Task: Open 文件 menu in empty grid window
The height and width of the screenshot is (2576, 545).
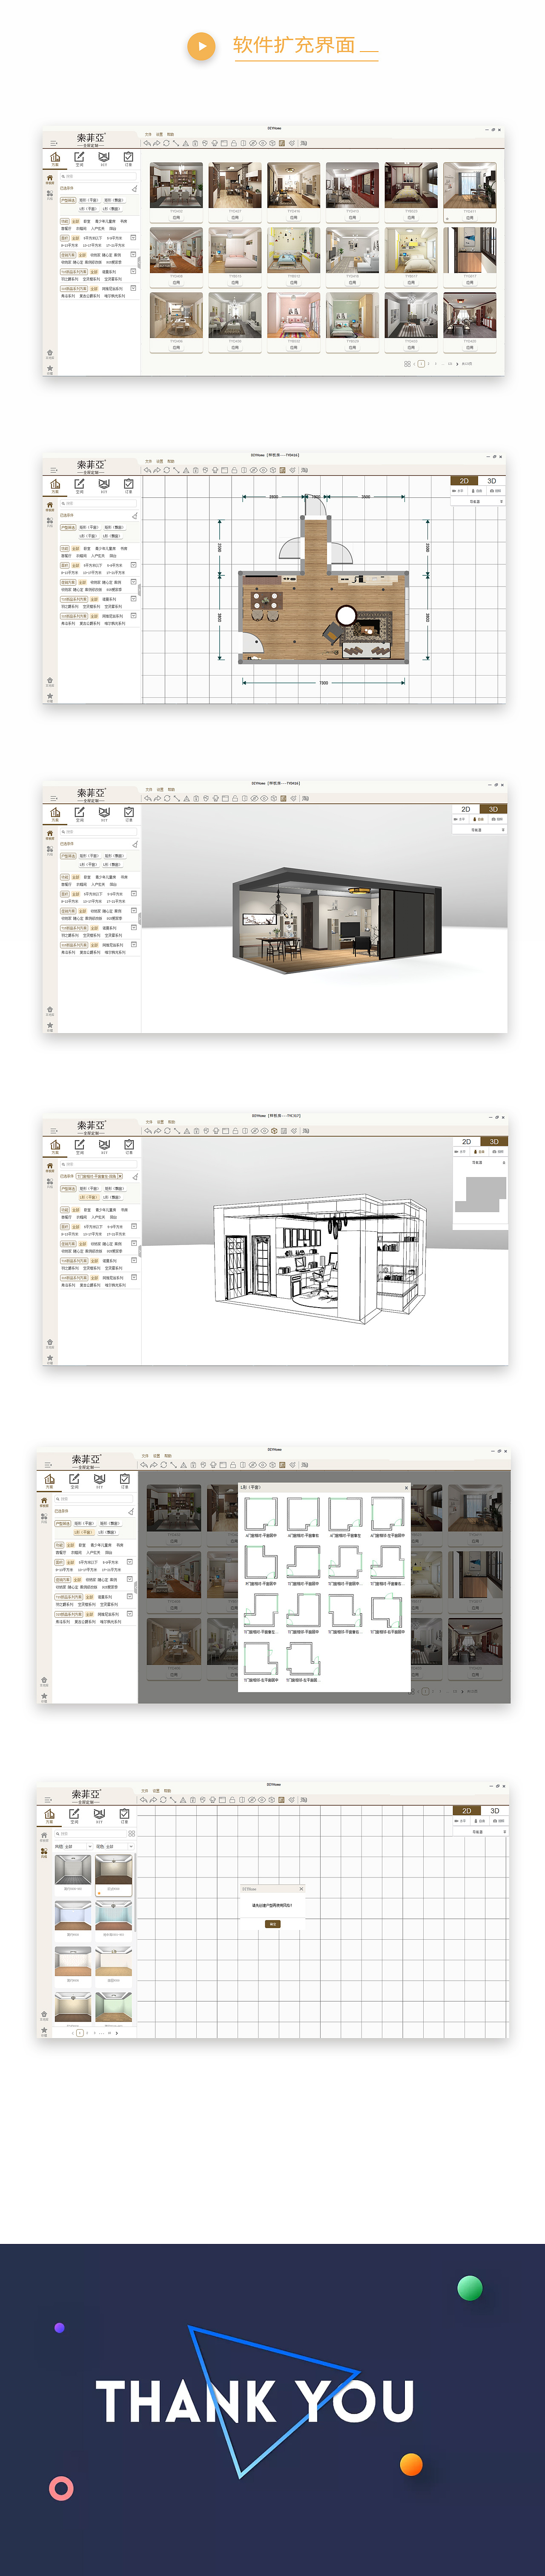Action: click(x=144, y=1790)
